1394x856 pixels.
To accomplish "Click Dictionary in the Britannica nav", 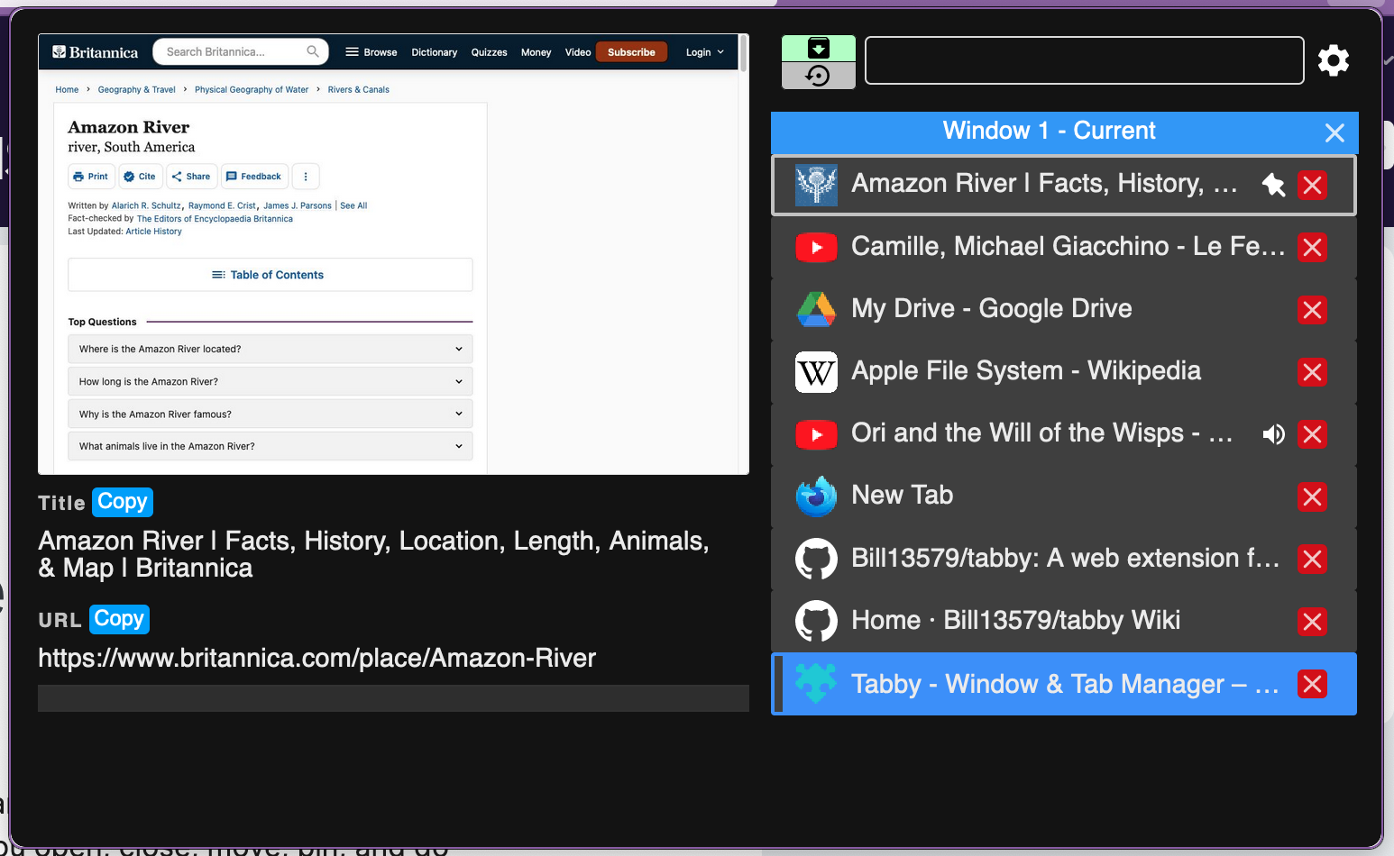I will point(435,52).
